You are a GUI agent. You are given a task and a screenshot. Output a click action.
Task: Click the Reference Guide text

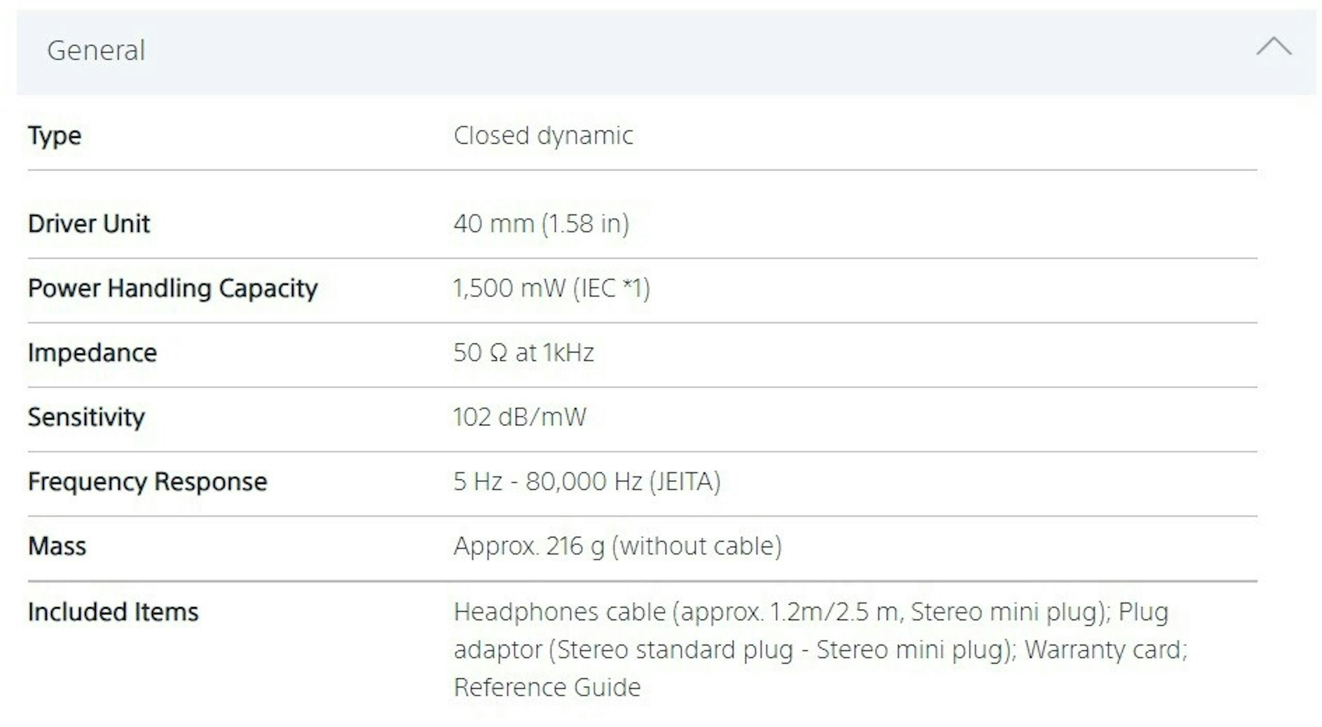coord(547,687)
